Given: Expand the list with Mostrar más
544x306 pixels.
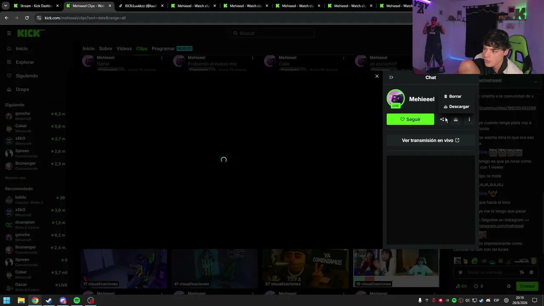Looking at the screenshot, I should 15,178.
